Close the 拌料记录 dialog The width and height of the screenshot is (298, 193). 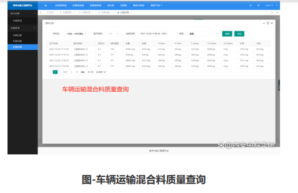pos(272,23)
